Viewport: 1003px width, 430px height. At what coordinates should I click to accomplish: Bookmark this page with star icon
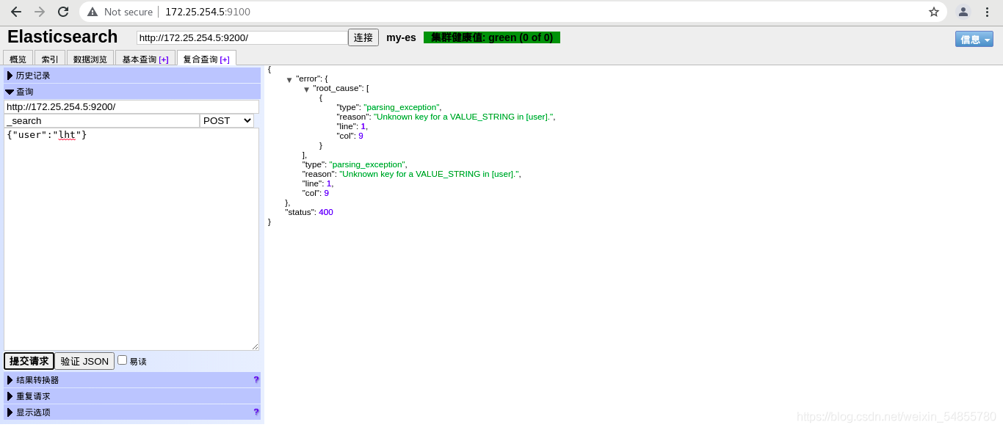pos(934,12)
